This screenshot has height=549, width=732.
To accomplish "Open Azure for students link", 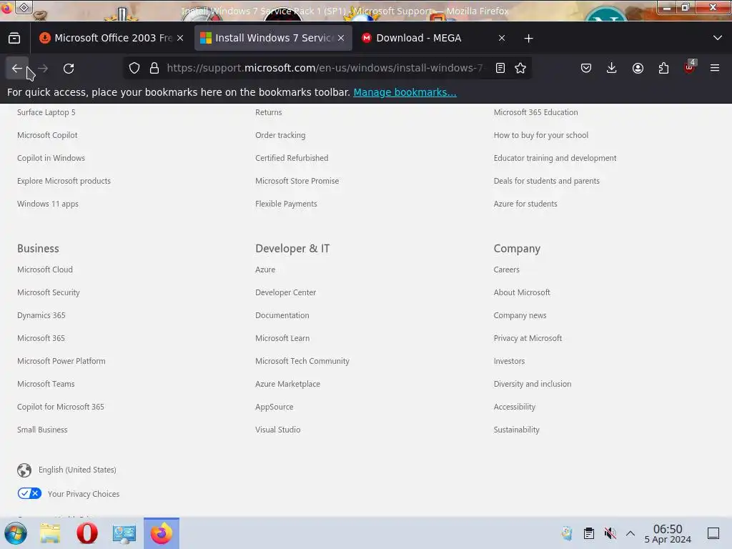I will [x=525, y=204].
